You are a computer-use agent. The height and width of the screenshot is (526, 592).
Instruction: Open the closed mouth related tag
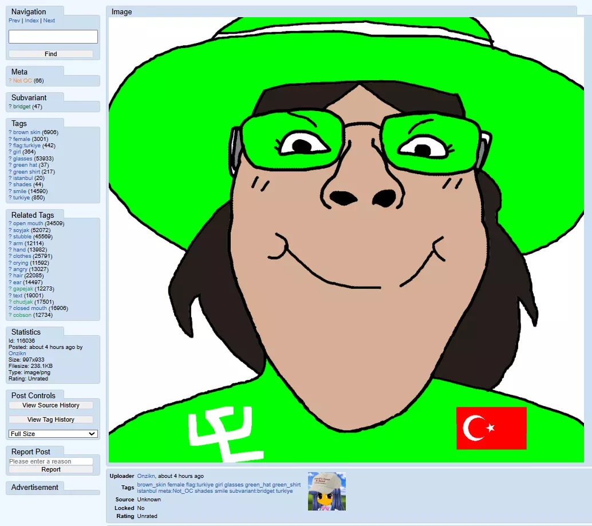(30, 308)
